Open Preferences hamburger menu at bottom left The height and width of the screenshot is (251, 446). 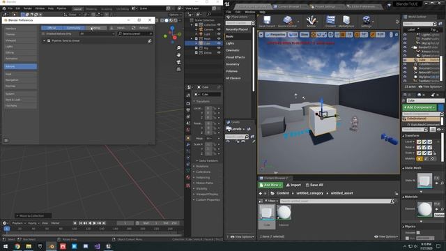pos(6,140)
